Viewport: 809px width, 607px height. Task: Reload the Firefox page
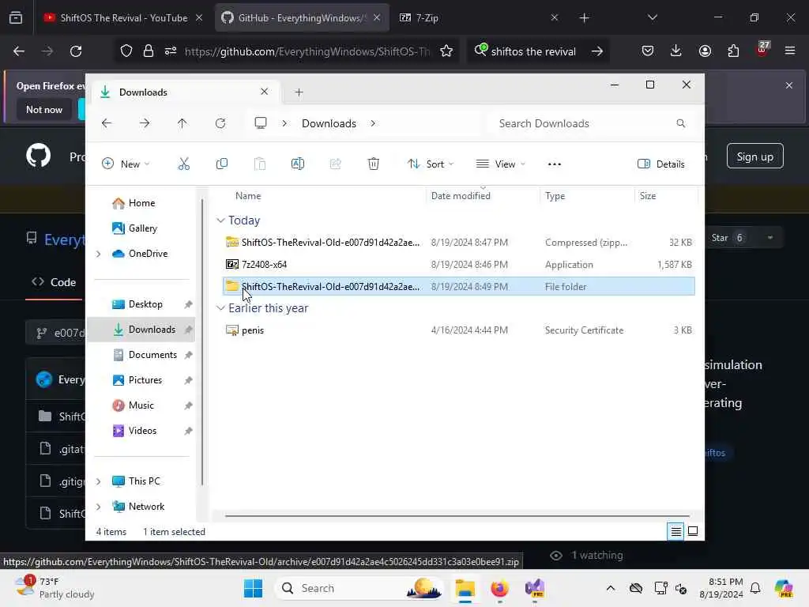coord(76,51)
